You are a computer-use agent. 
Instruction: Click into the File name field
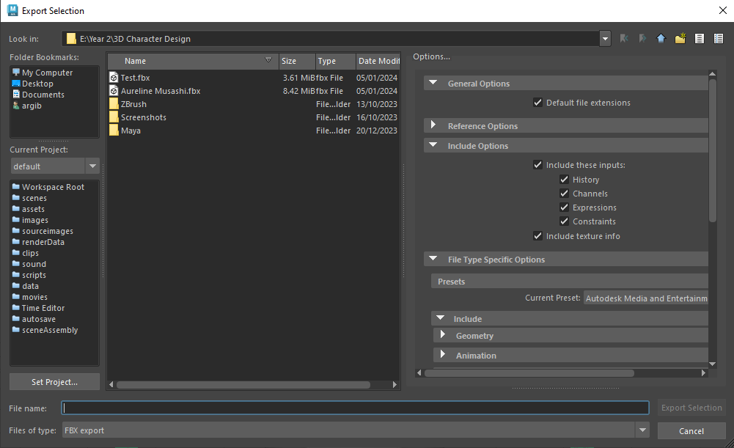point(355,408)
